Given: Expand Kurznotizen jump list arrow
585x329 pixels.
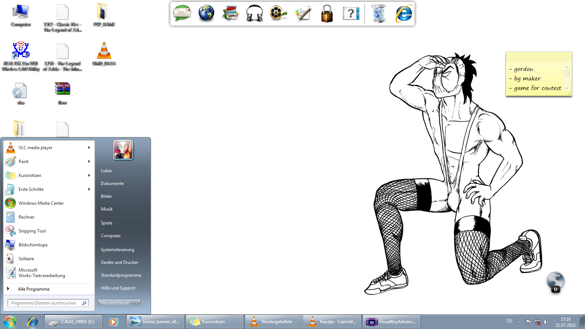Looking at the screenshot, I should 89,175.
